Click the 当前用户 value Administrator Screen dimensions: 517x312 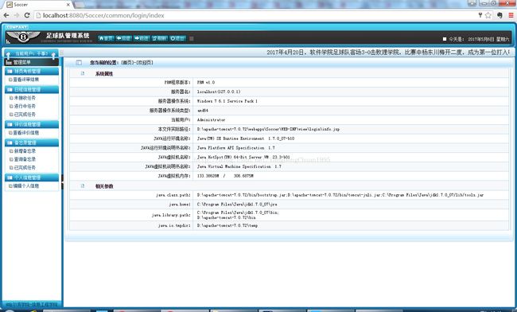tap(211, 119)
